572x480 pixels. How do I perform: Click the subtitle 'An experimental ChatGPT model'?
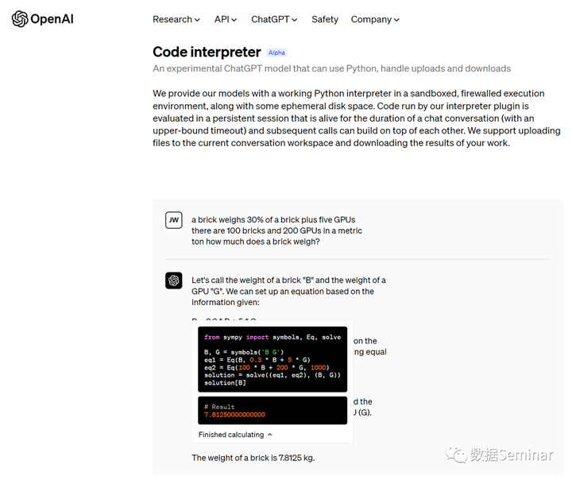pos(331,68)
